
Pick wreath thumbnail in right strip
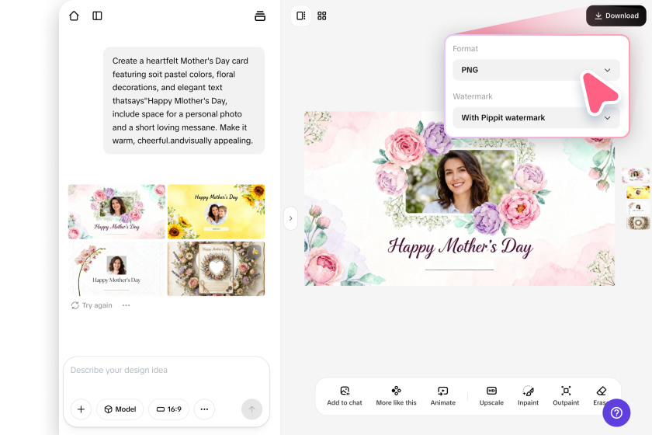(638, 223)
